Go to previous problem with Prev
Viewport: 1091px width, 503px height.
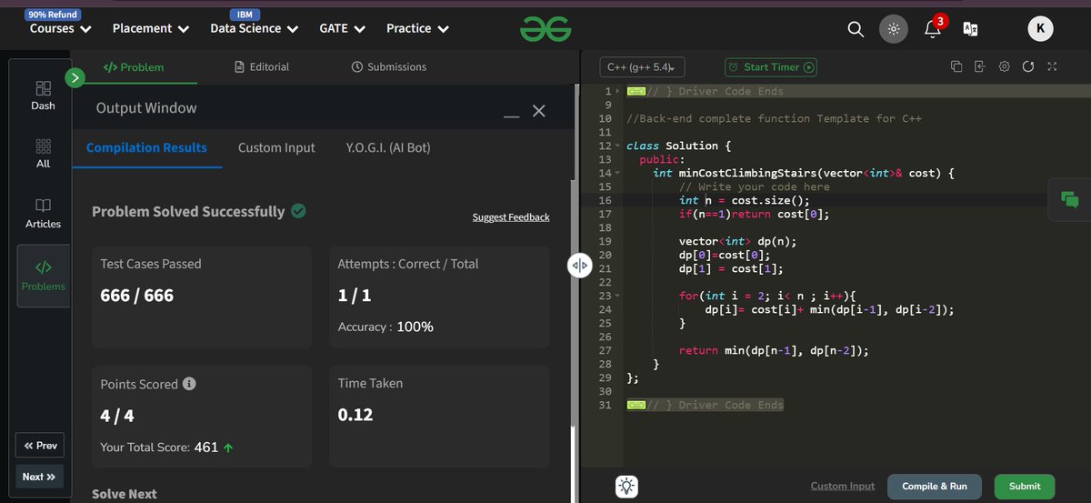[x=40, y=446]
